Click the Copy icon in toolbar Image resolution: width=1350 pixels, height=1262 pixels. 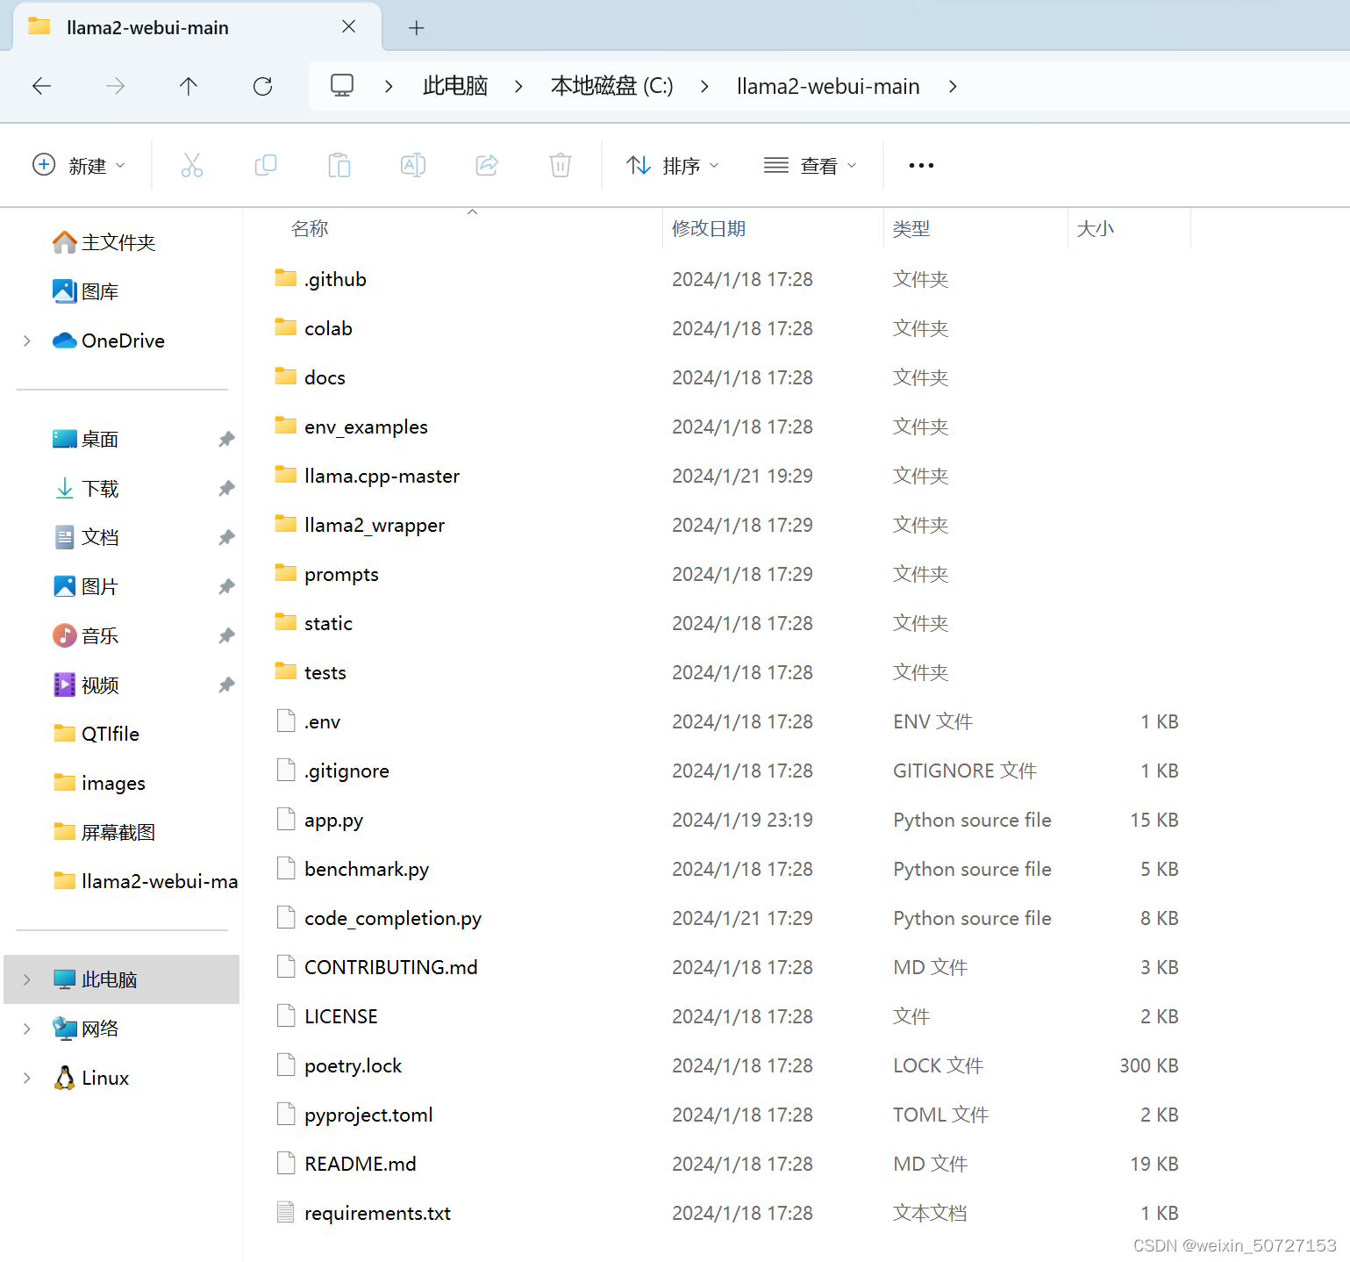click(x=266, y=165)
